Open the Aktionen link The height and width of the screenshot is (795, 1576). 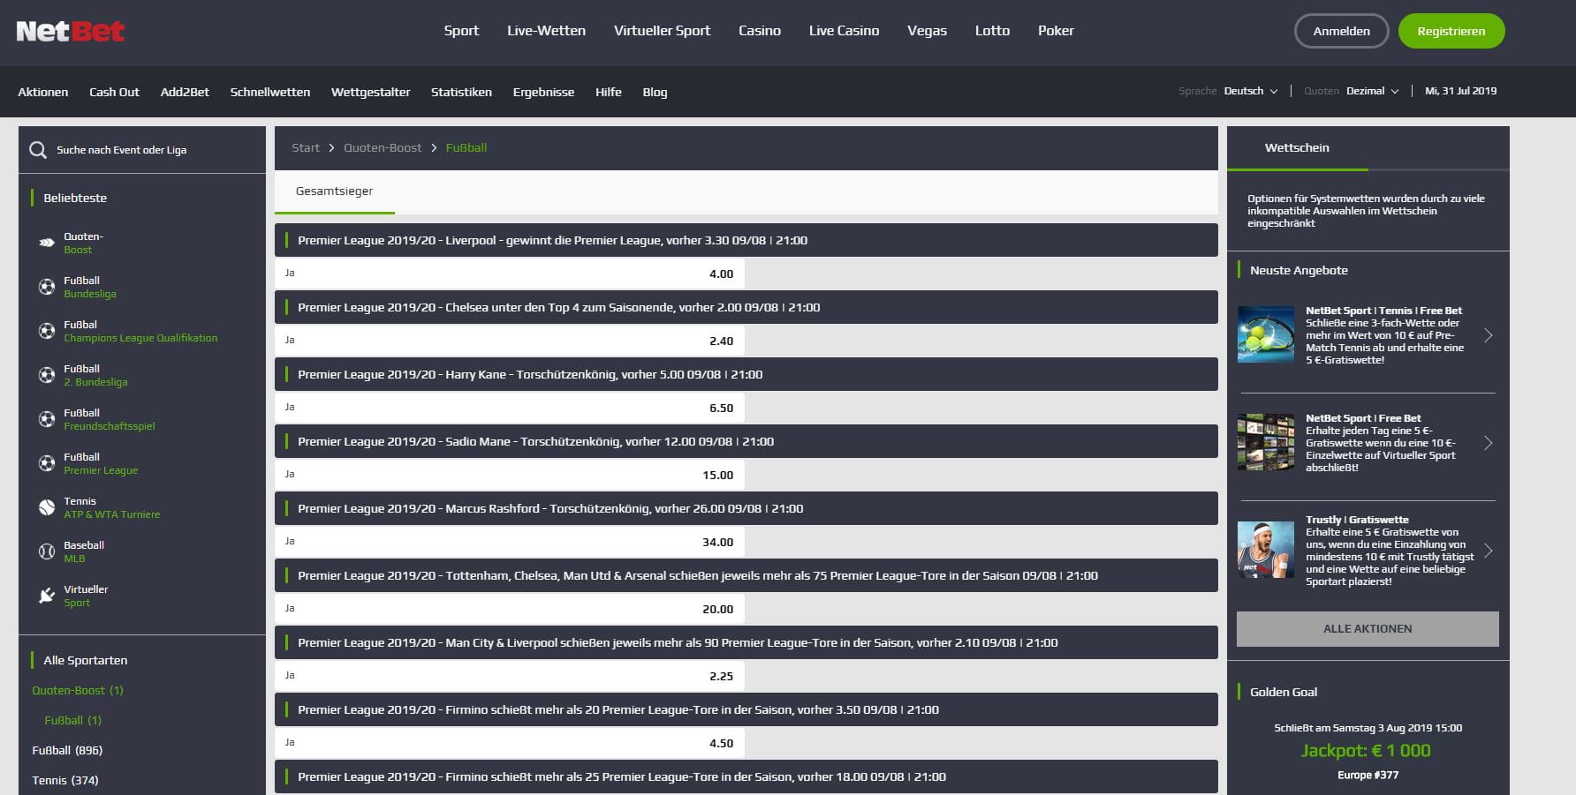43,92
